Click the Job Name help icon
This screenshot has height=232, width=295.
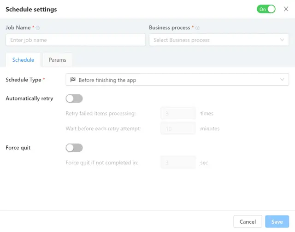point(38,28)
